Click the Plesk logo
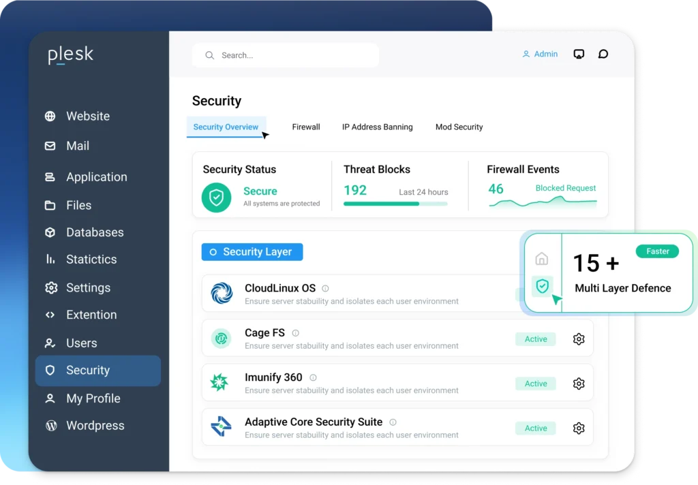Viewport: 698px width, 485px height. (x=70, y=55)
